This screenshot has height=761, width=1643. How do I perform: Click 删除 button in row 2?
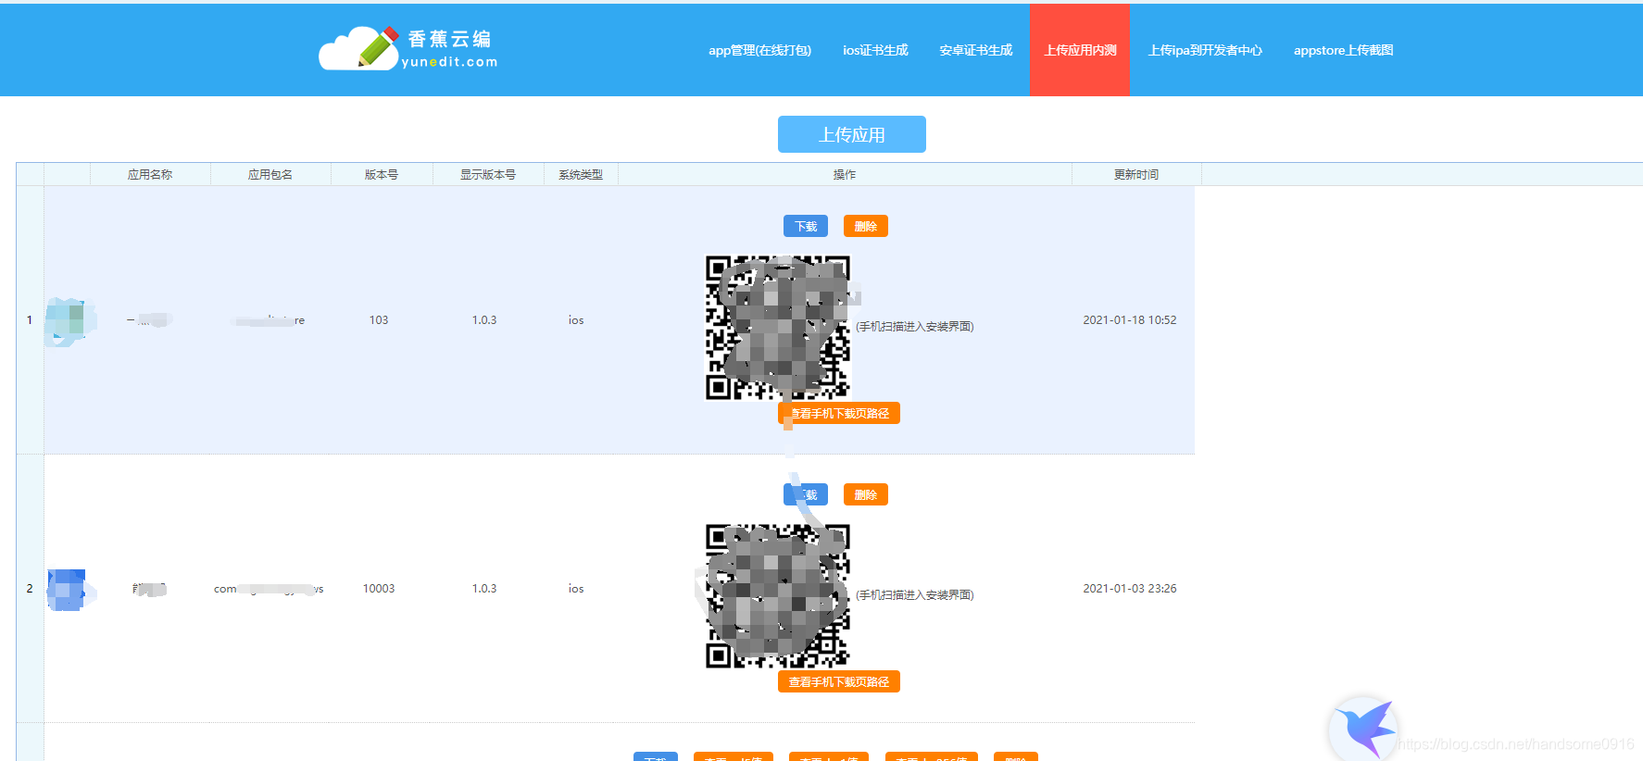pos(866,494)
